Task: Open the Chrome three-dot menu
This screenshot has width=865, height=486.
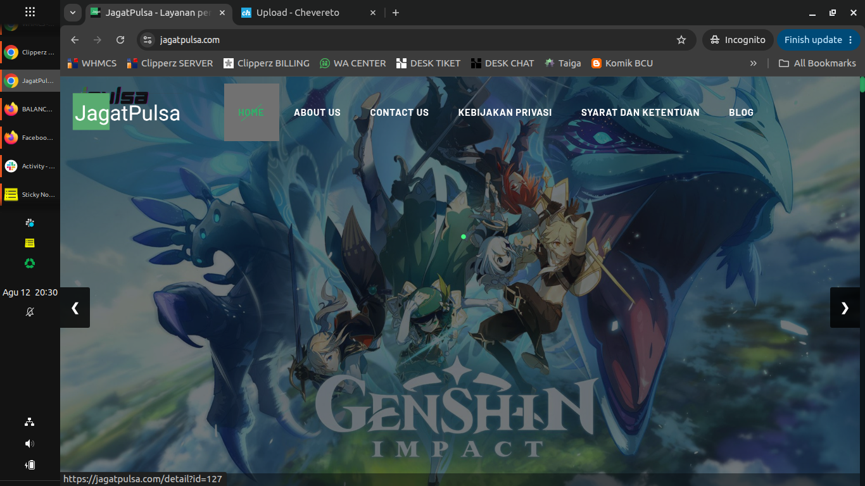Action: pos(850,40)
